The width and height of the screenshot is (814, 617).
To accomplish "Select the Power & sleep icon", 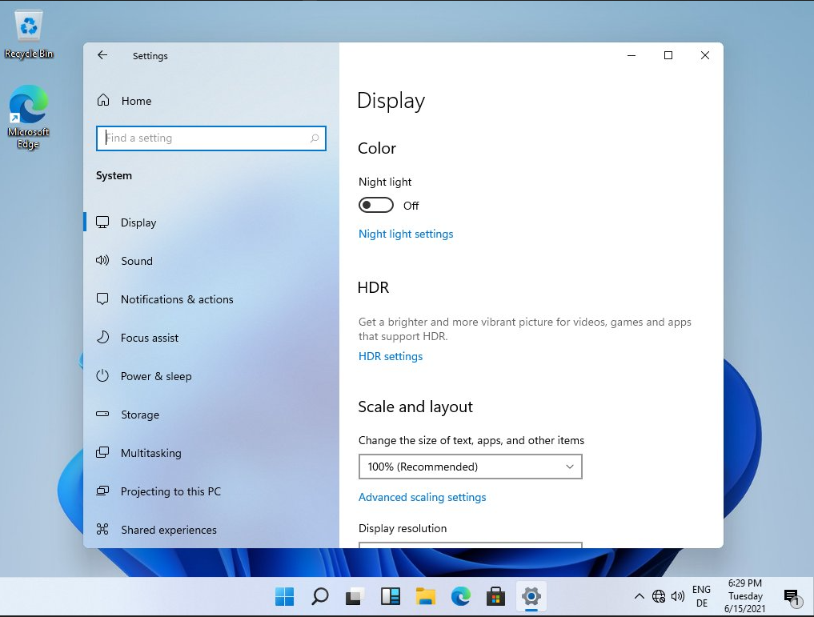I will tap(102, 375).
